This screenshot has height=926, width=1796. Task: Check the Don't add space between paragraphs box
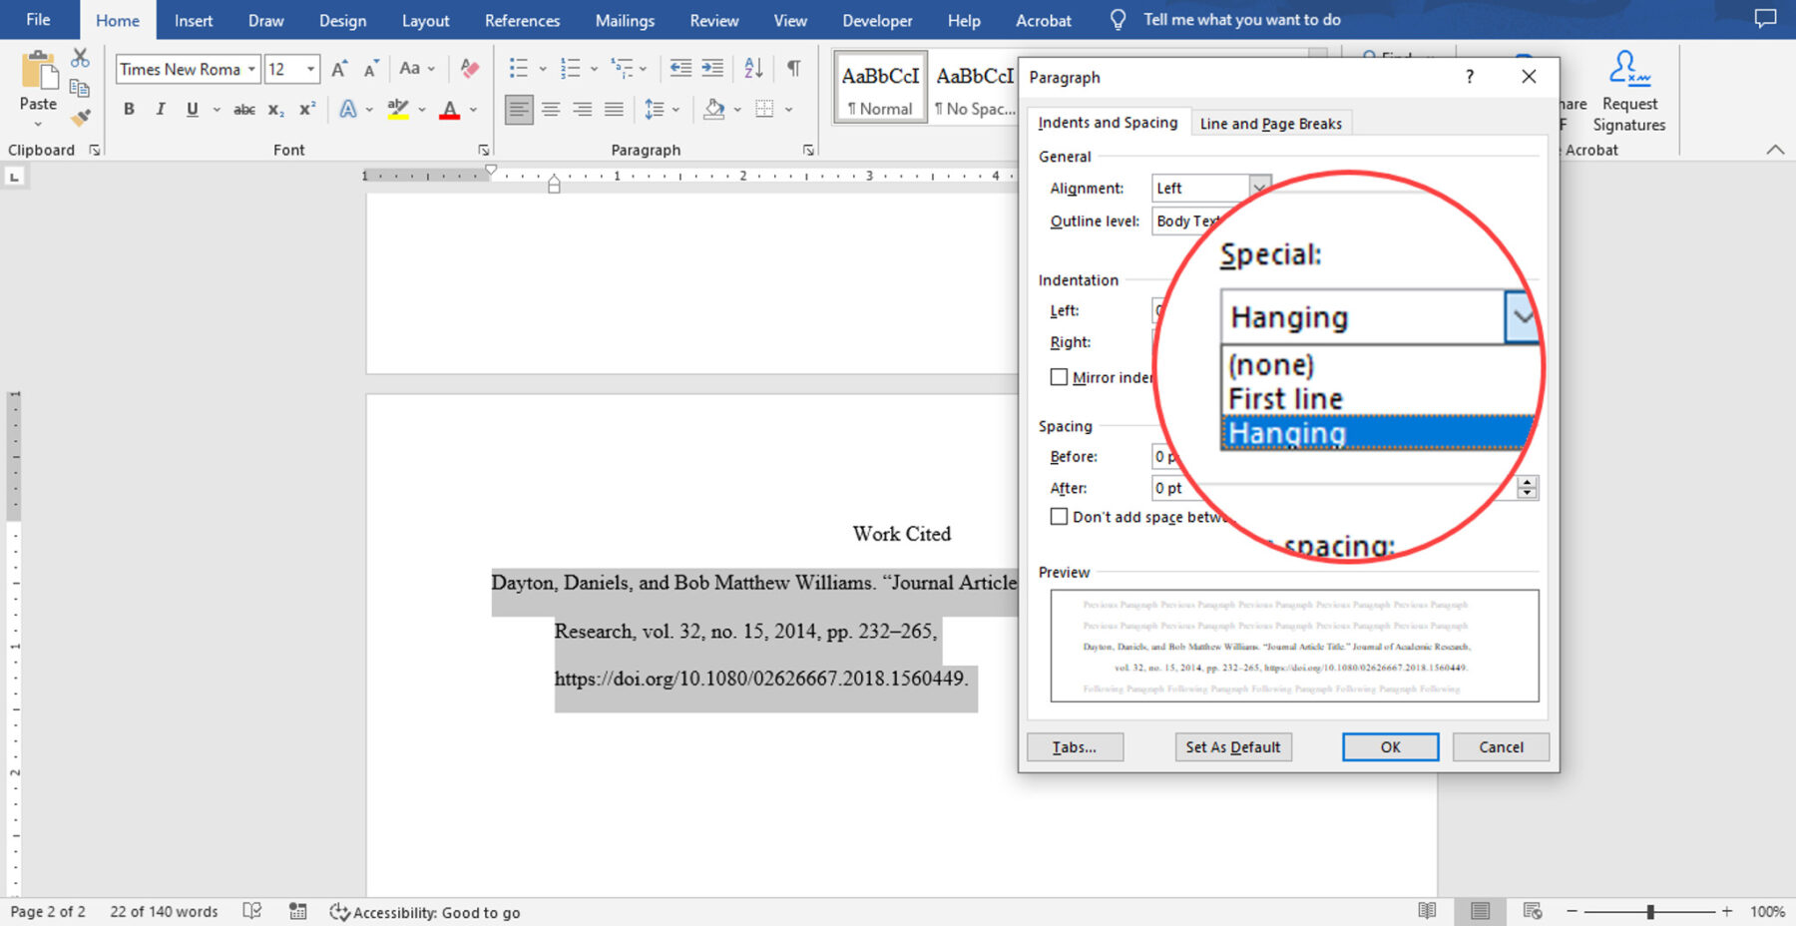click(1059, 517)
